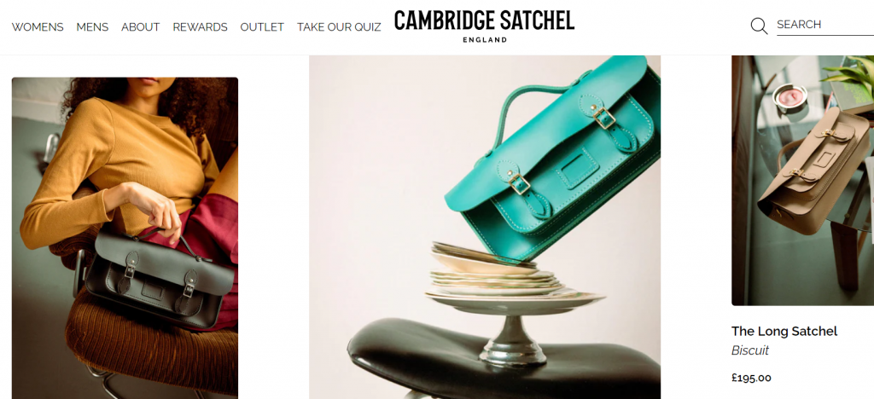
Task: Open the WOMENS menu
Action: (x=38, y=26)
